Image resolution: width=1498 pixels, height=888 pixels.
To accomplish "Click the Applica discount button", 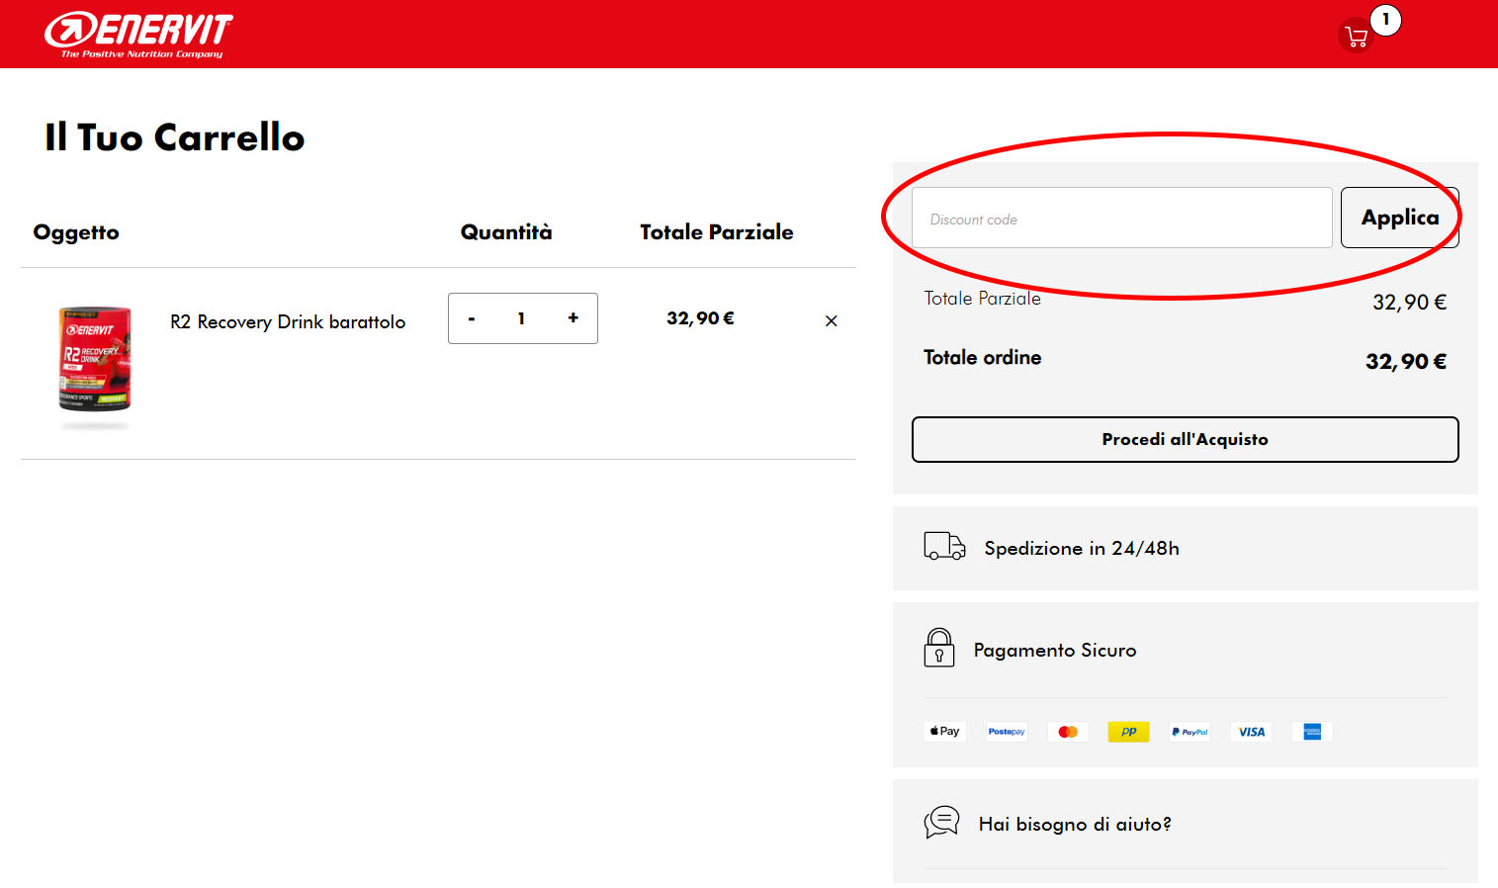I will coord(1399,218).
